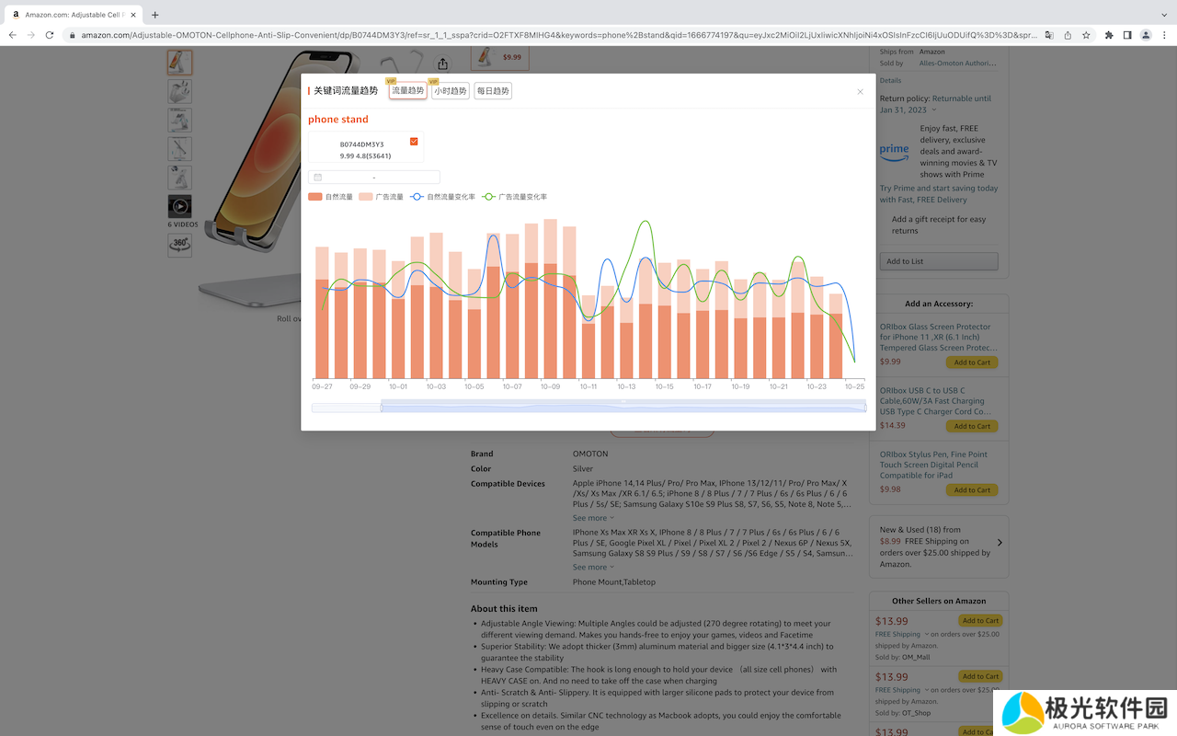Toggle the 广告流量变化率 legend line
This screenshot has height=736, width=1177.
[515, 197]
